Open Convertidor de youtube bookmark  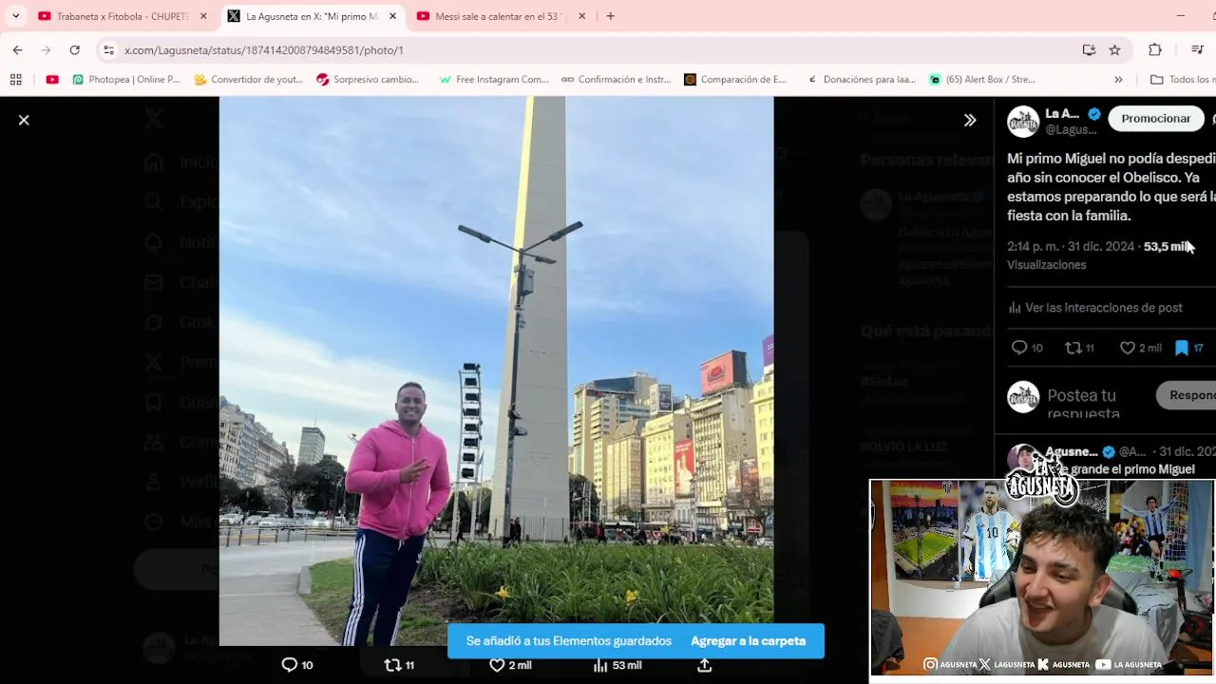pyautogui.click(x=248, y=80)
